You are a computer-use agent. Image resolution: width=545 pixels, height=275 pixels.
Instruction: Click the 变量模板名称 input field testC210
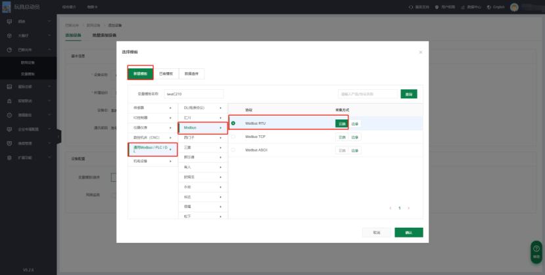(194, 94)
